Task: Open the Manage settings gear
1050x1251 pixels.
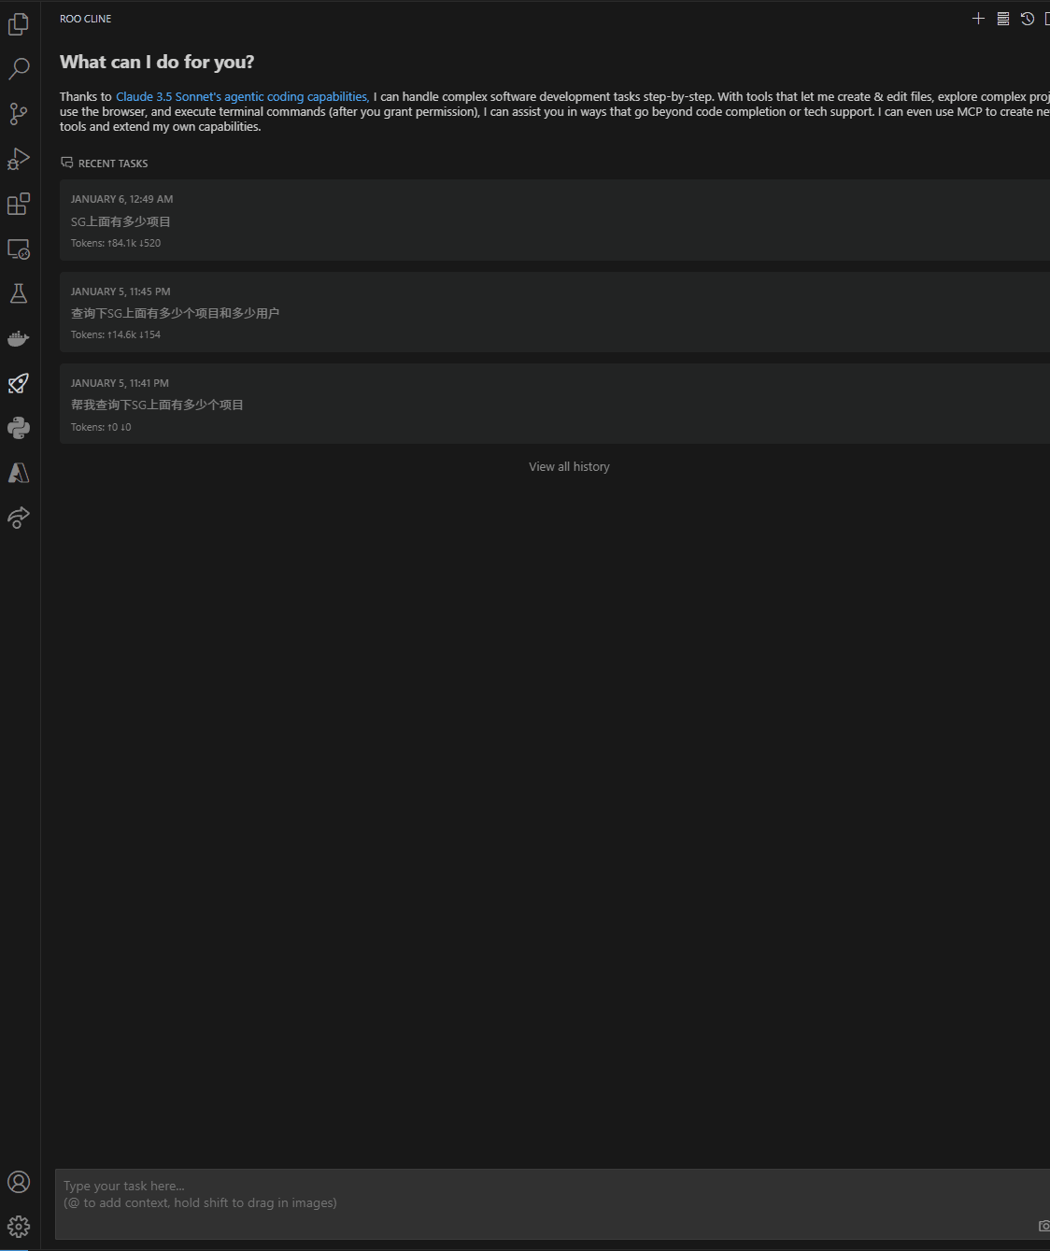Action: pyautogui.click(x=19, y=1226)
